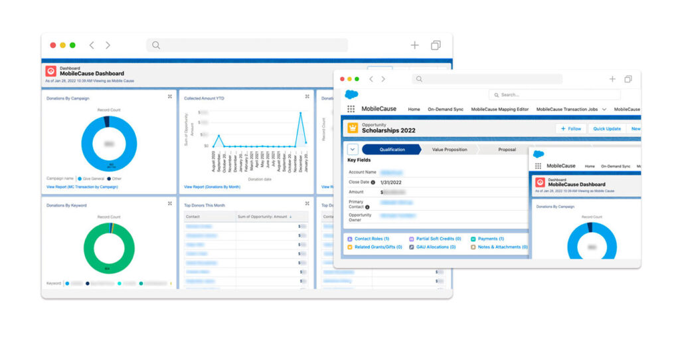
Task: Click the blue Donations By Campaign donut chart
Action: (109, 144)
